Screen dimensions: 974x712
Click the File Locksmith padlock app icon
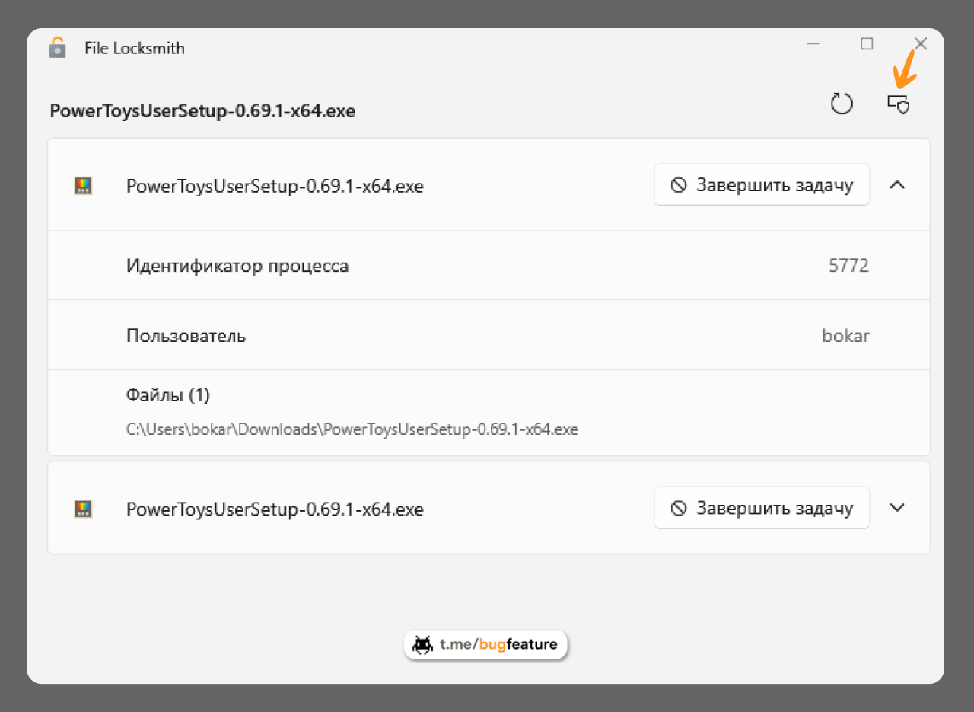click(57, 47)
